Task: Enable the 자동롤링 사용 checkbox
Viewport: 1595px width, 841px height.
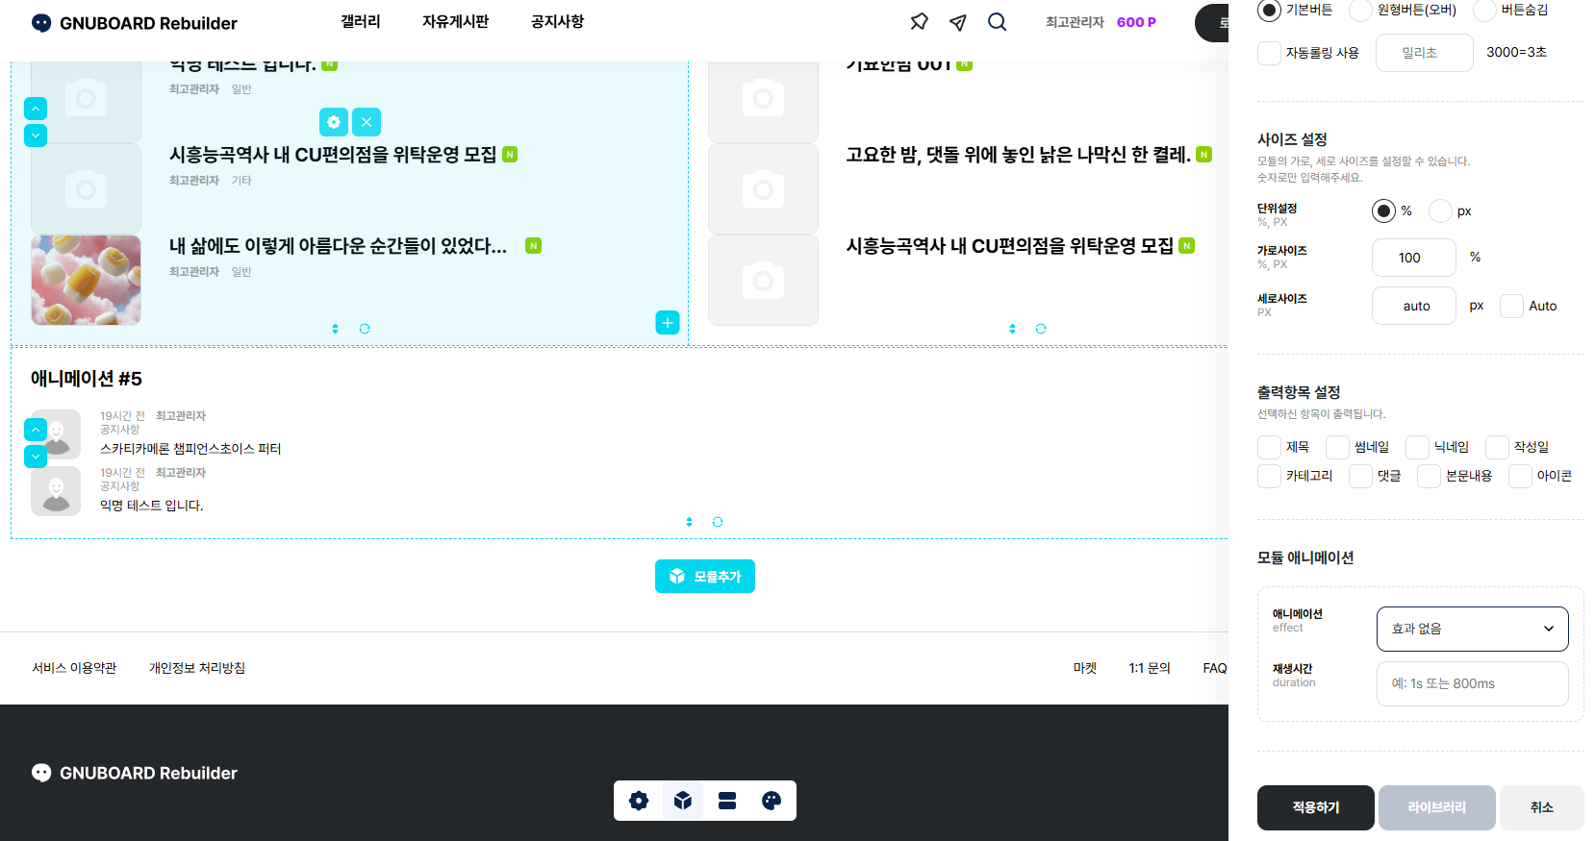Action: point(1270,53)
